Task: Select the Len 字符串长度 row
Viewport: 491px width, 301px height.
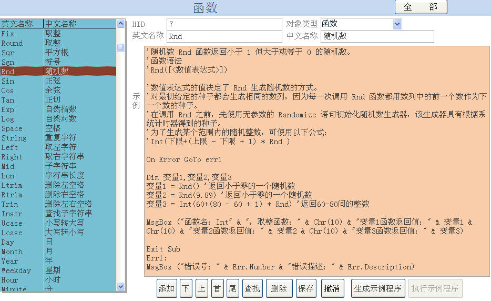Action: [58, 176]
